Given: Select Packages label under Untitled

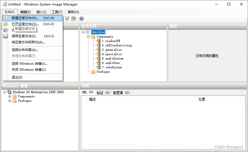Looking at the screenshot, I should point(103,72).
